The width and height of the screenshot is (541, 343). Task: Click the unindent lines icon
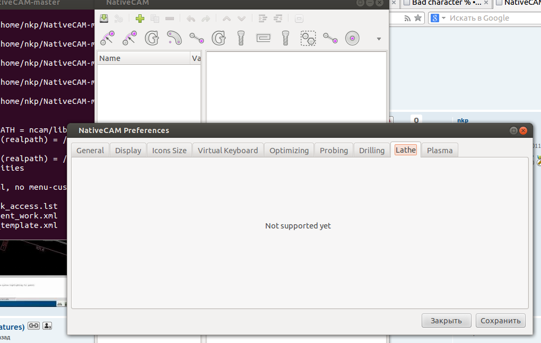click(x=278, y=18)
